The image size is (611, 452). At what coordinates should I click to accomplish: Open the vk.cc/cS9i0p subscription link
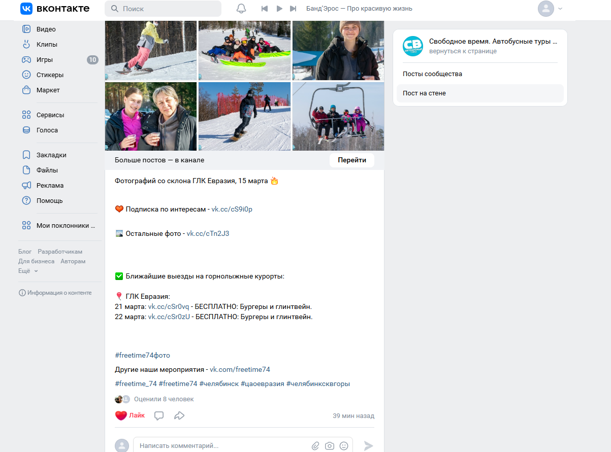point(232,209)
